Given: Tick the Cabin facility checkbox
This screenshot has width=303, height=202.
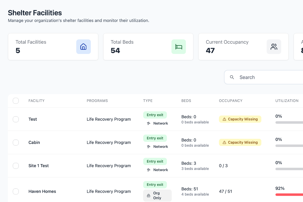Looking at the screenshot, I should pyautogui.click(x=16, y=142).
